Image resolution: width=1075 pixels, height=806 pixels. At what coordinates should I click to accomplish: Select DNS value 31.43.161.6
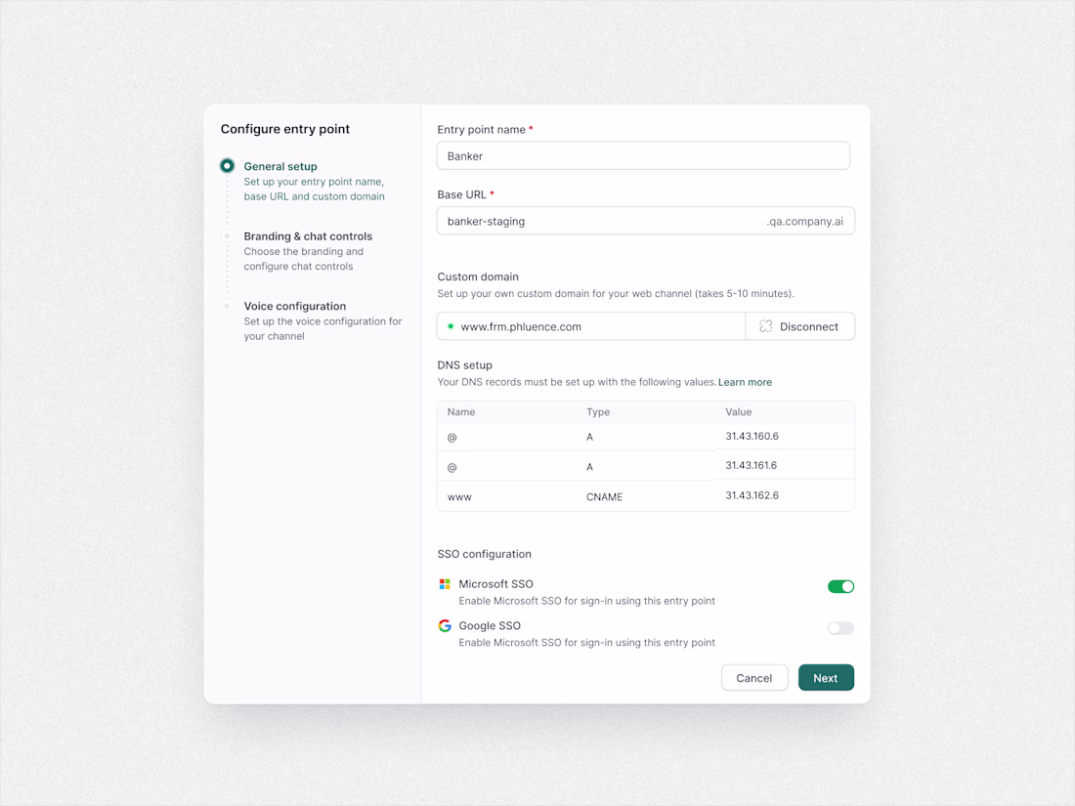[752, 465]
